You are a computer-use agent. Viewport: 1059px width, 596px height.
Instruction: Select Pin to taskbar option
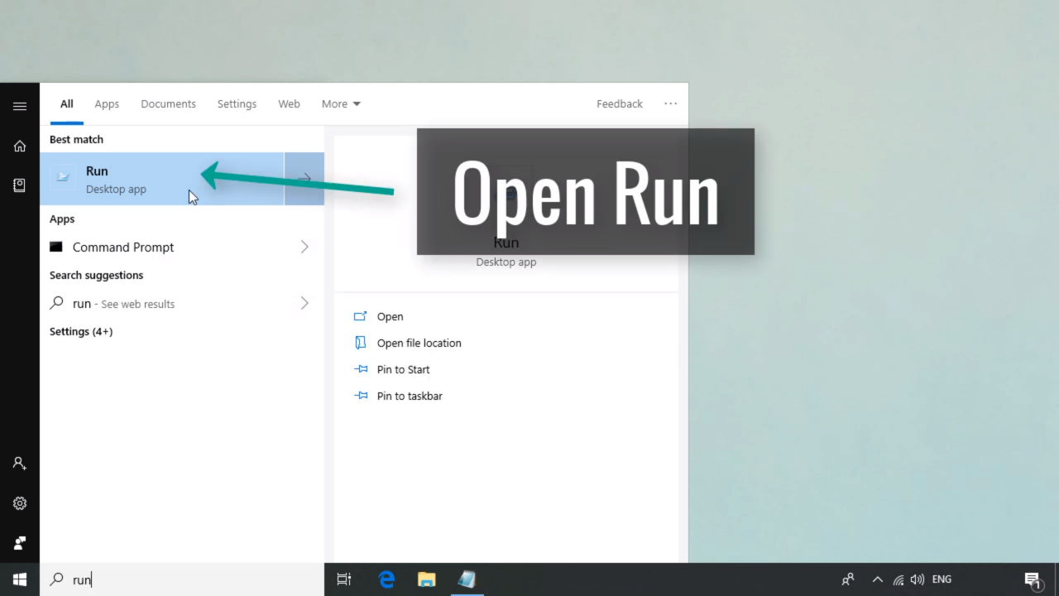pyautogui.click(x=409, y=396)
